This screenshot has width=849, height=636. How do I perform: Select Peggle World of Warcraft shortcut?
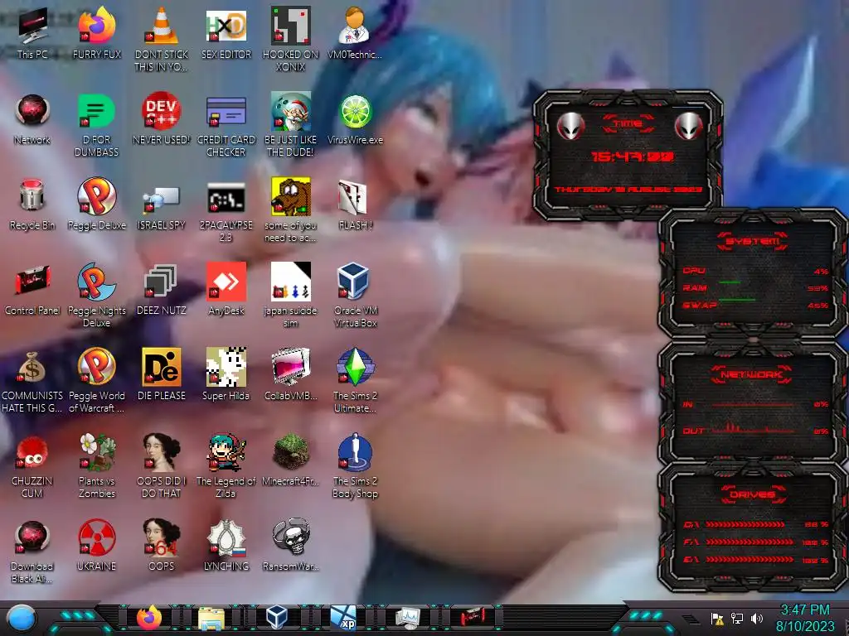[97, 380]
